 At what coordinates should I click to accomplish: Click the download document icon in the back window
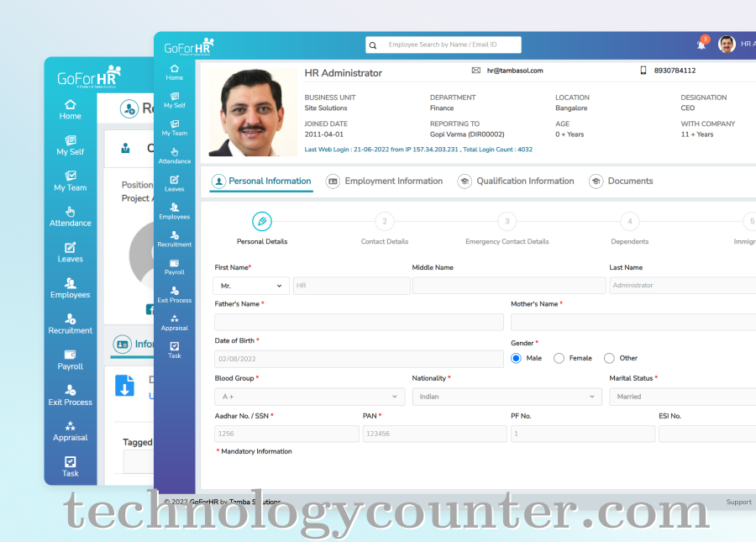pos(124,386)
